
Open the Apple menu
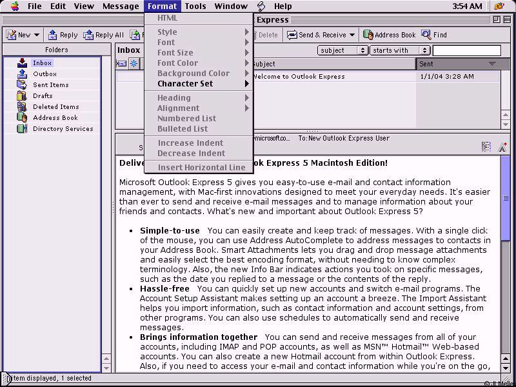tap(14, 6)
